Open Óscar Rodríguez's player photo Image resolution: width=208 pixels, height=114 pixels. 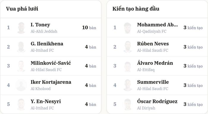tap(127, 104)
